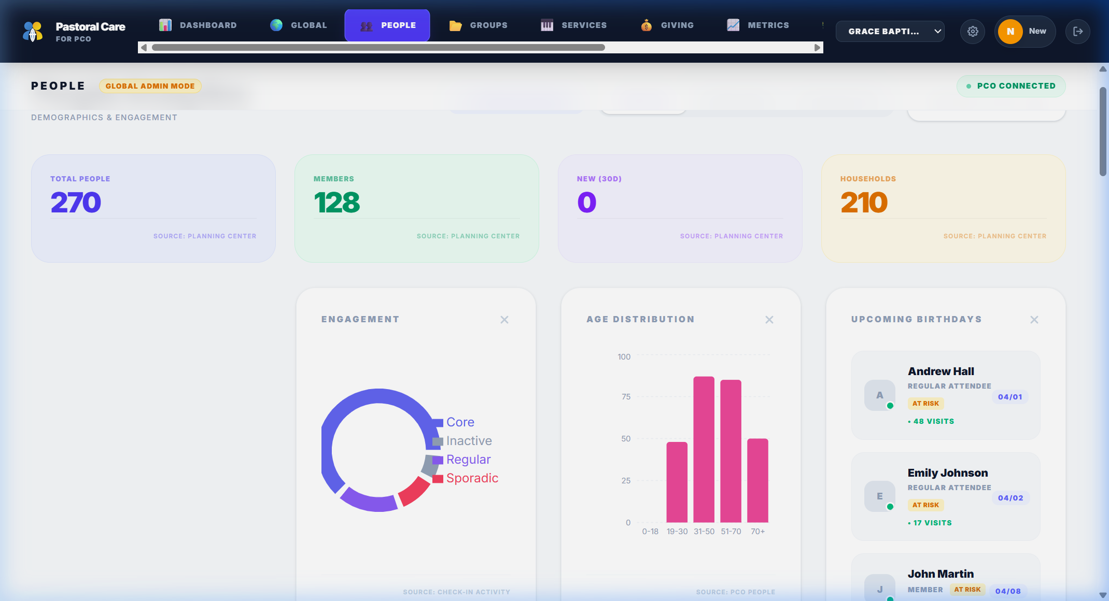1109x601 pixels.
Task: Open the settings gear icon
Action: 972,32
